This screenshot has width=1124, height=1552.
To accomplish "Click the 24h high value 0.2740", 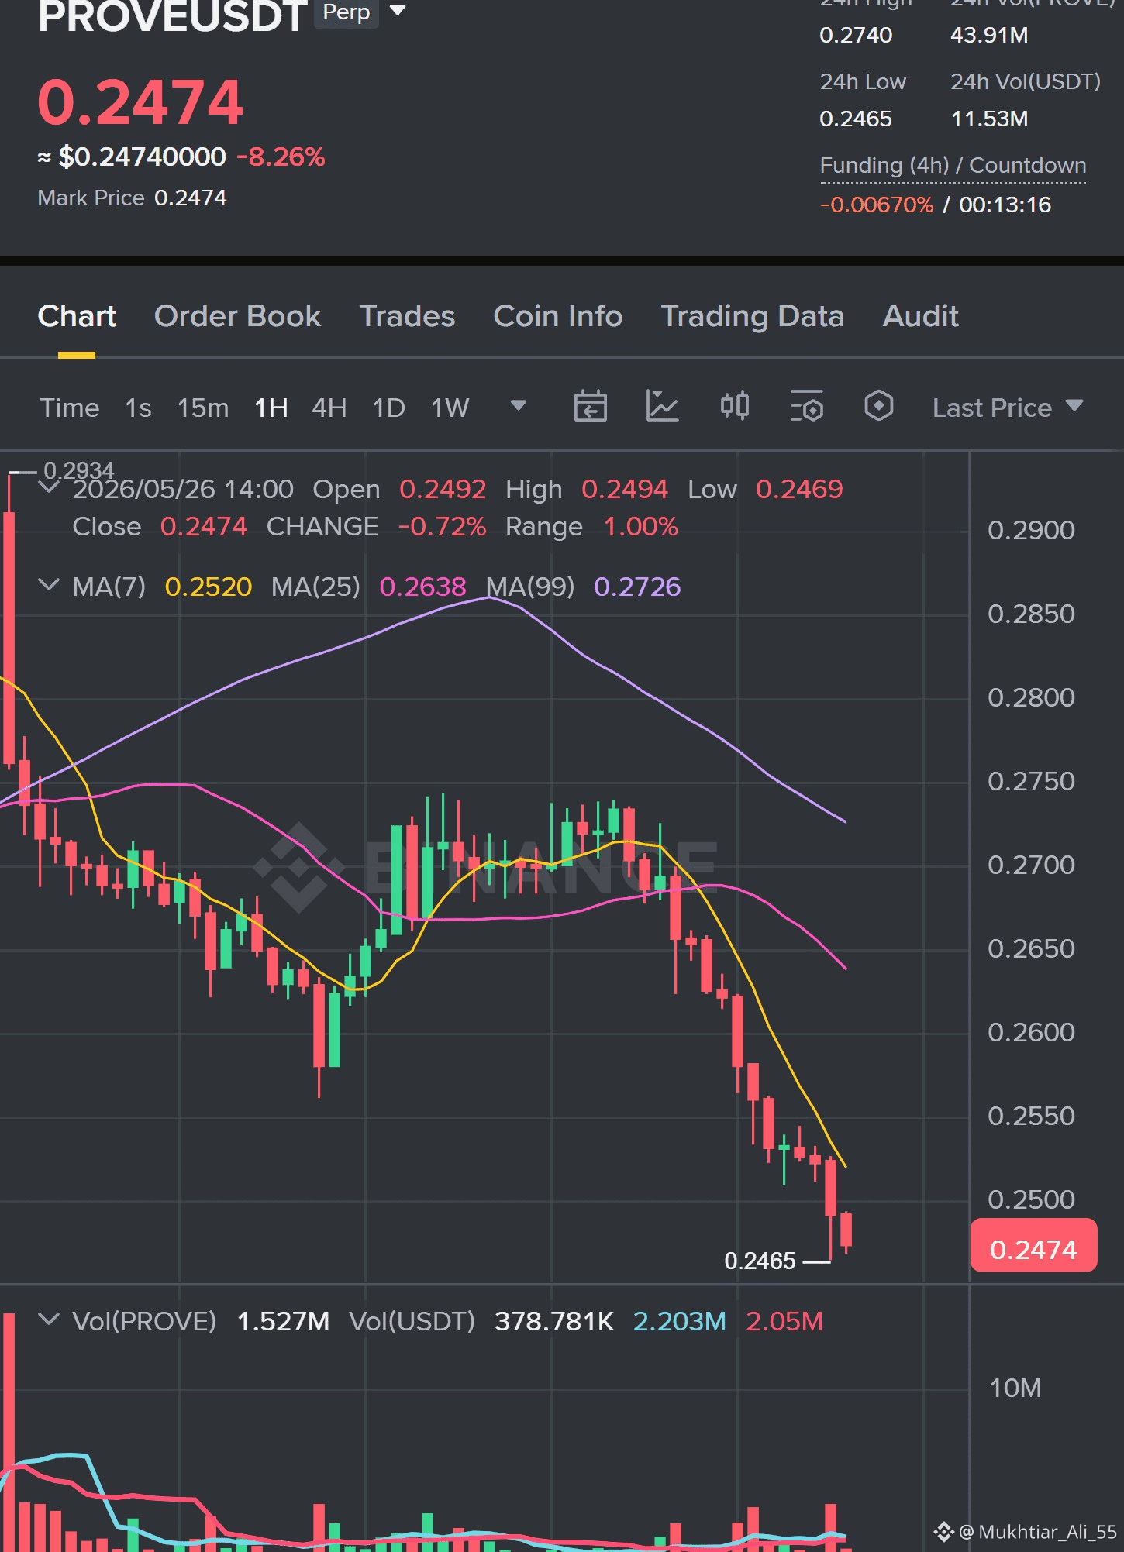I will coord(856,35).
